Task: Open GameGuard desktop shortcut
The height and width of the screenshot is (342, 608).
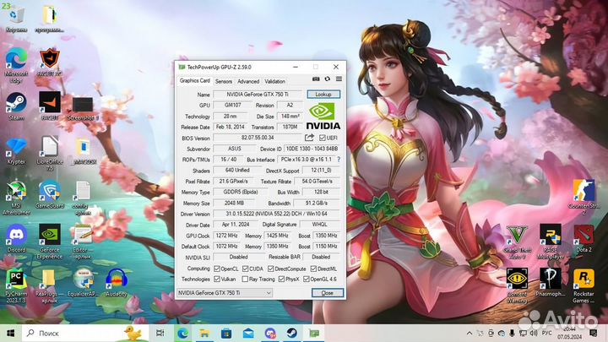Action: point(49,195)
